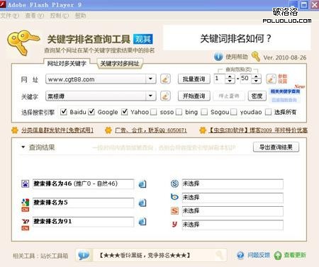The height and width of the screenshot is (267, 319).
Task: Click the Baidu paw engine icon
Action: click(26, 183)
